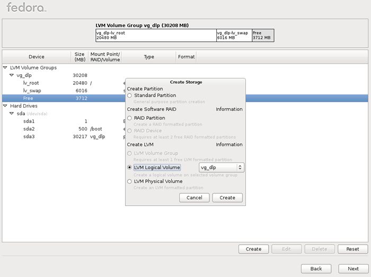This screenshot has height=277, width=371.
Task: Click the Free 3712 MB segment in the volume bar
Action: tap(263, 36)
